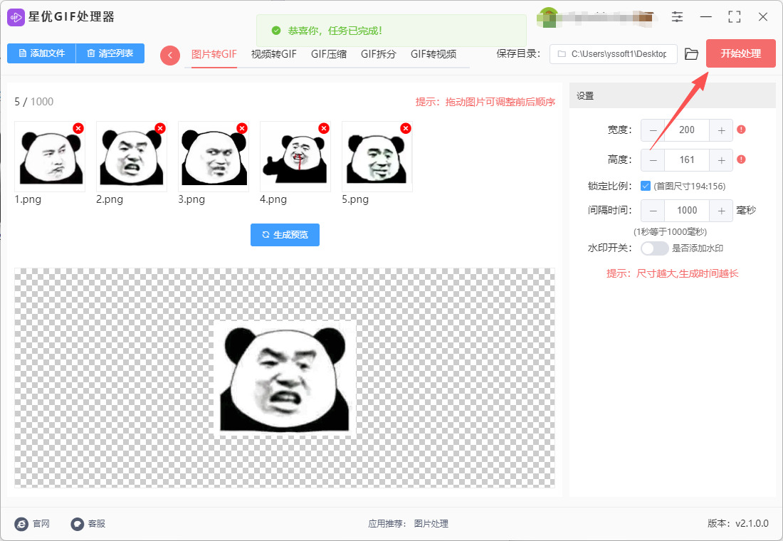
Task: Select the 3.png panda thumbnail
Action: 214,157
